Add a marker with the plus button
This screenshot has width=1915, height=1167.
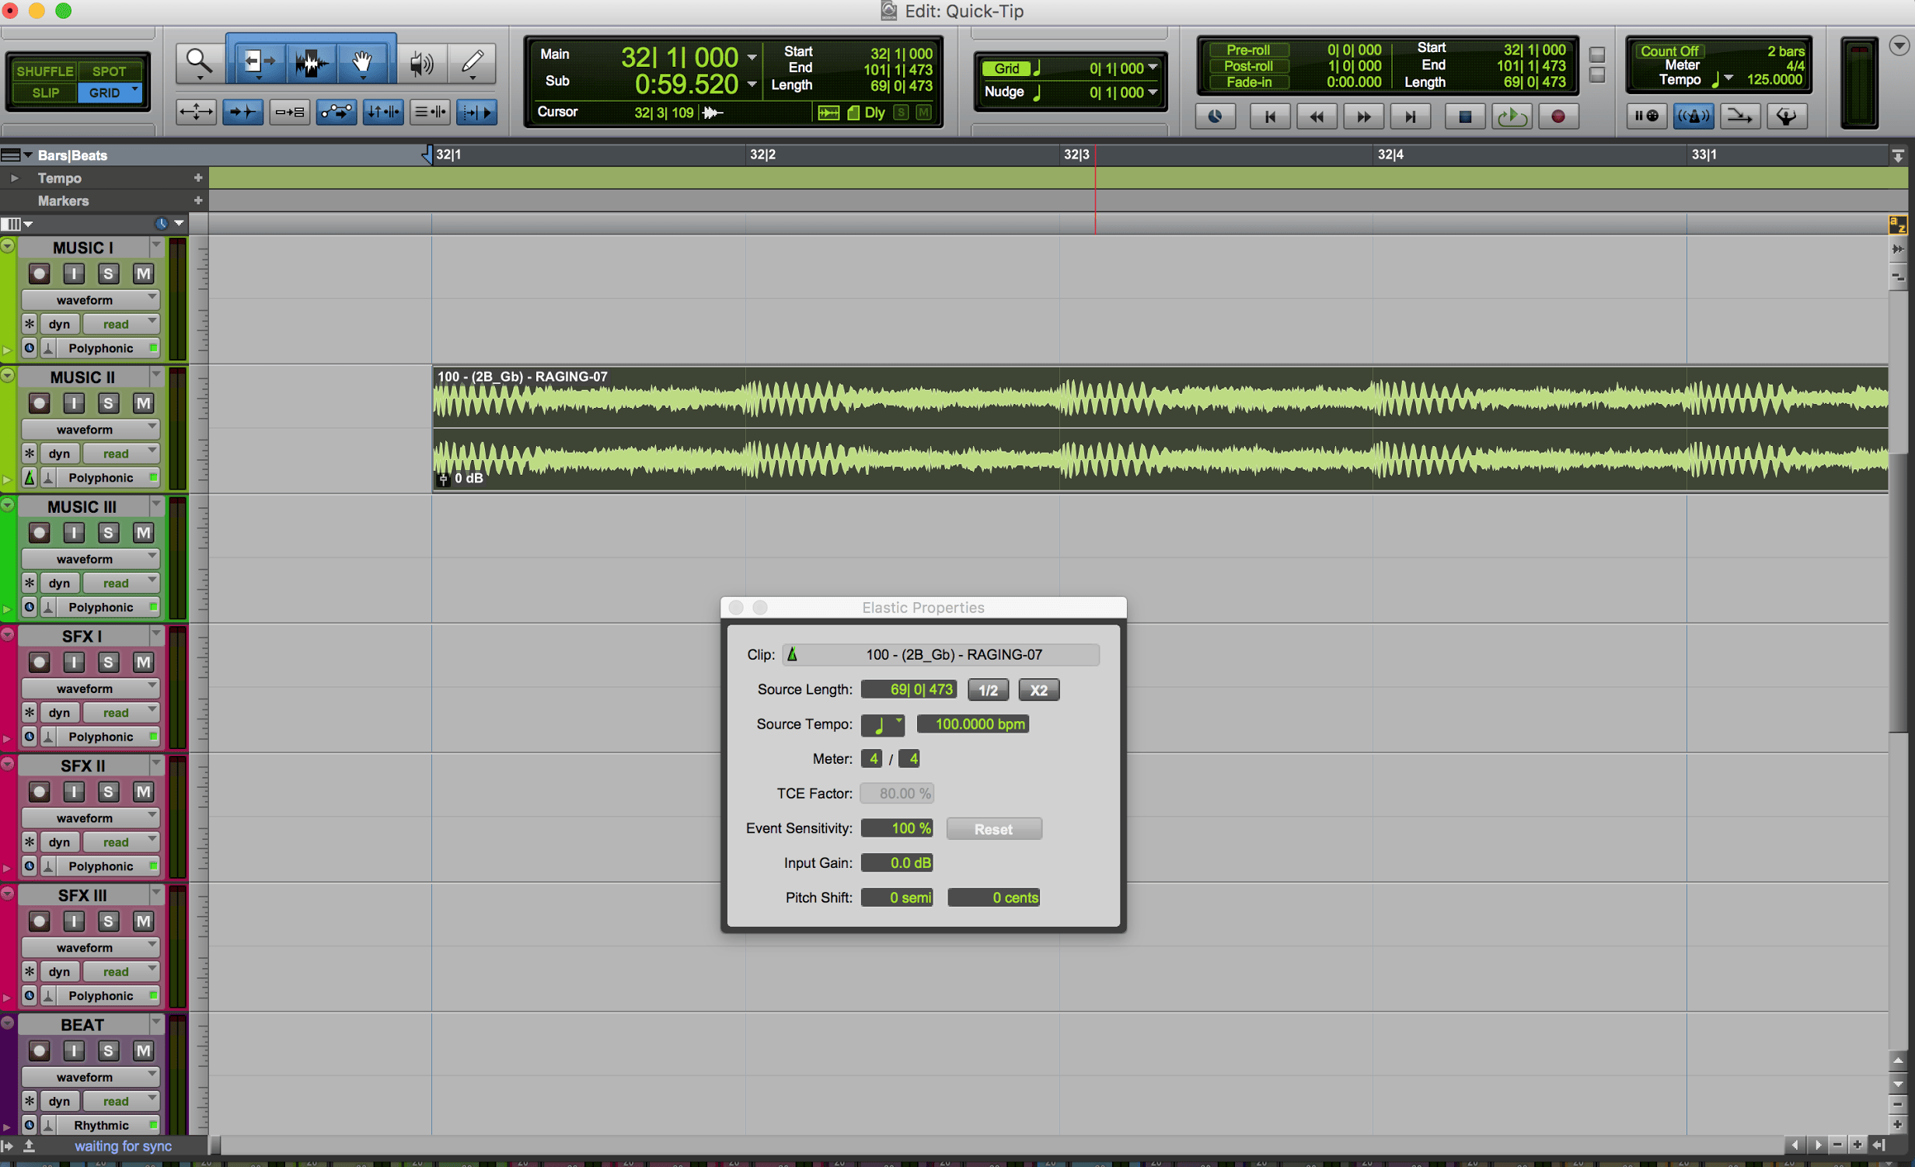click(198, 200)
